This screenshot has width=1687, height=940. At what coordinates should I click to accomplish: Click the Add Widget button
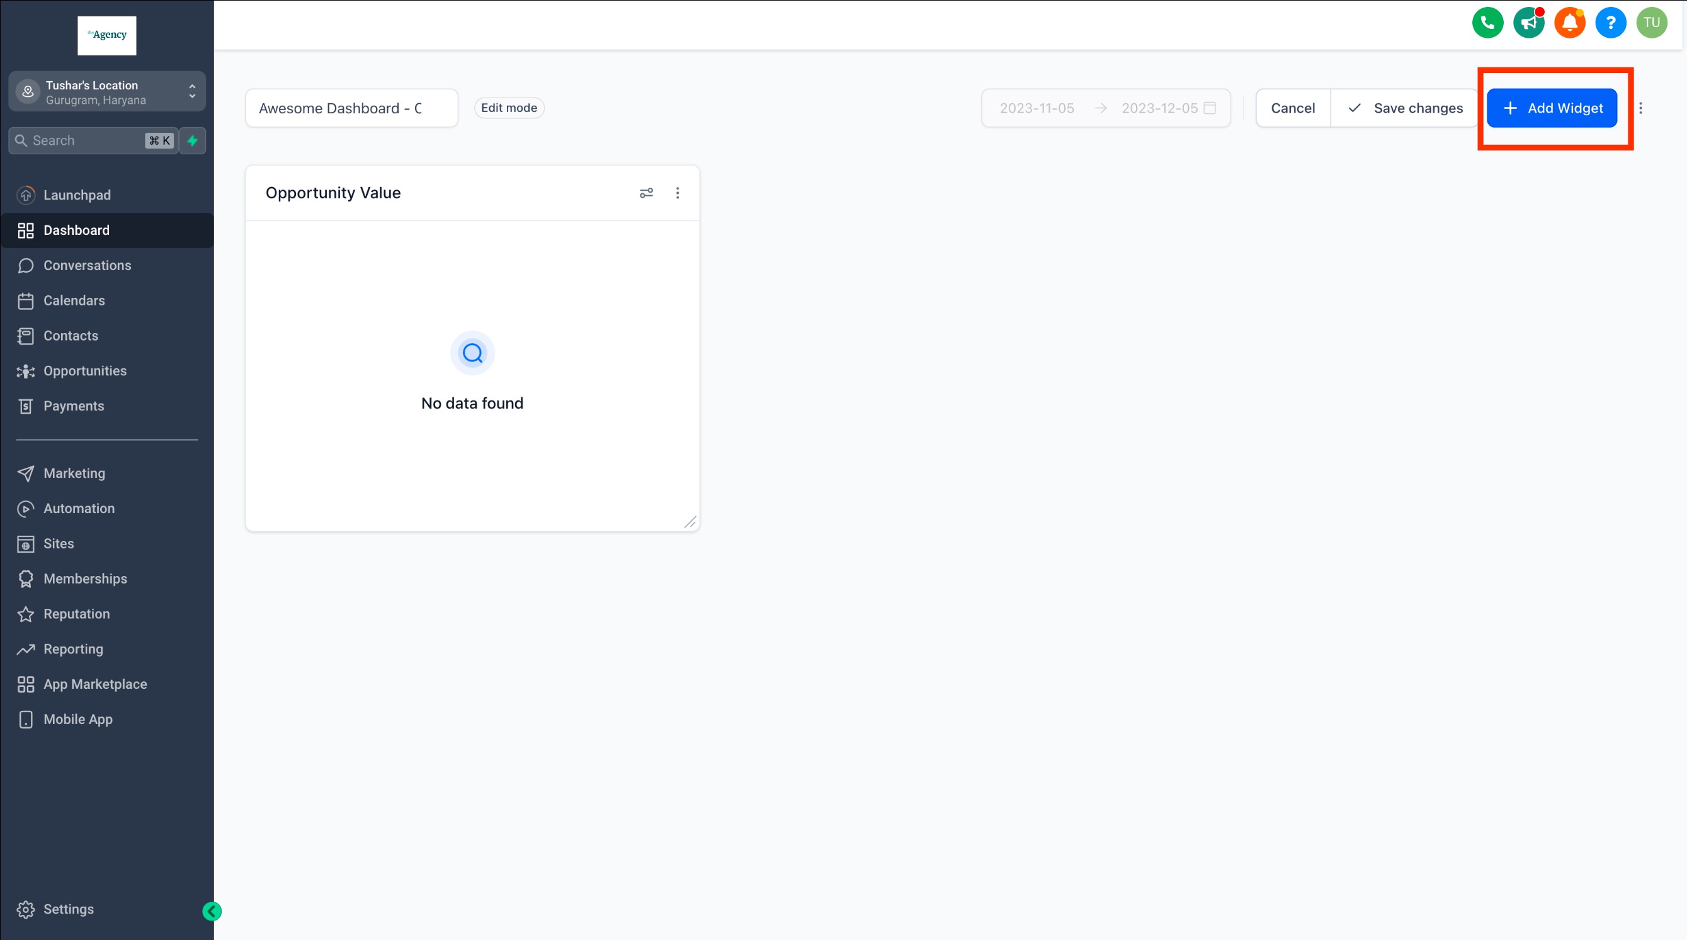1552,109
